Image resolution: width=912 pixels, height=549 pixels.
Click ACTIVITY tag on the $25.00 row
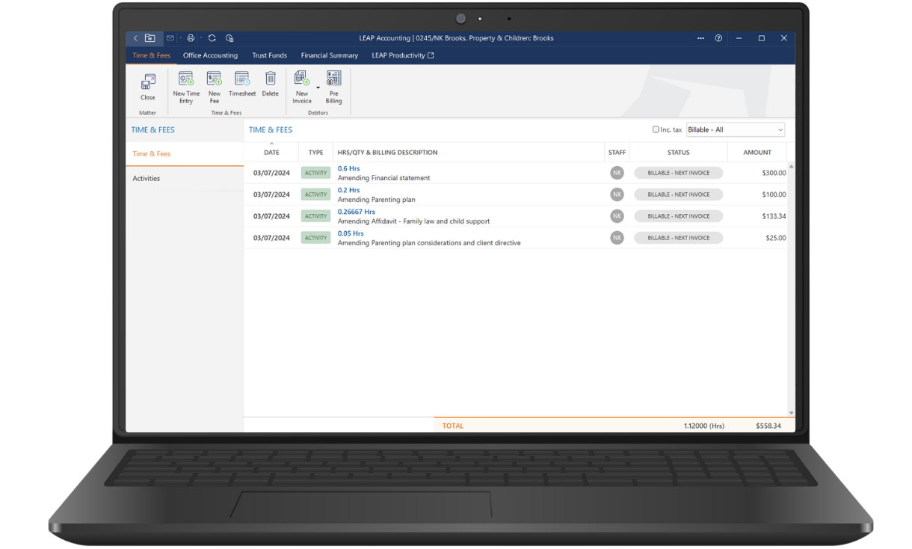(x=315, y=238)
